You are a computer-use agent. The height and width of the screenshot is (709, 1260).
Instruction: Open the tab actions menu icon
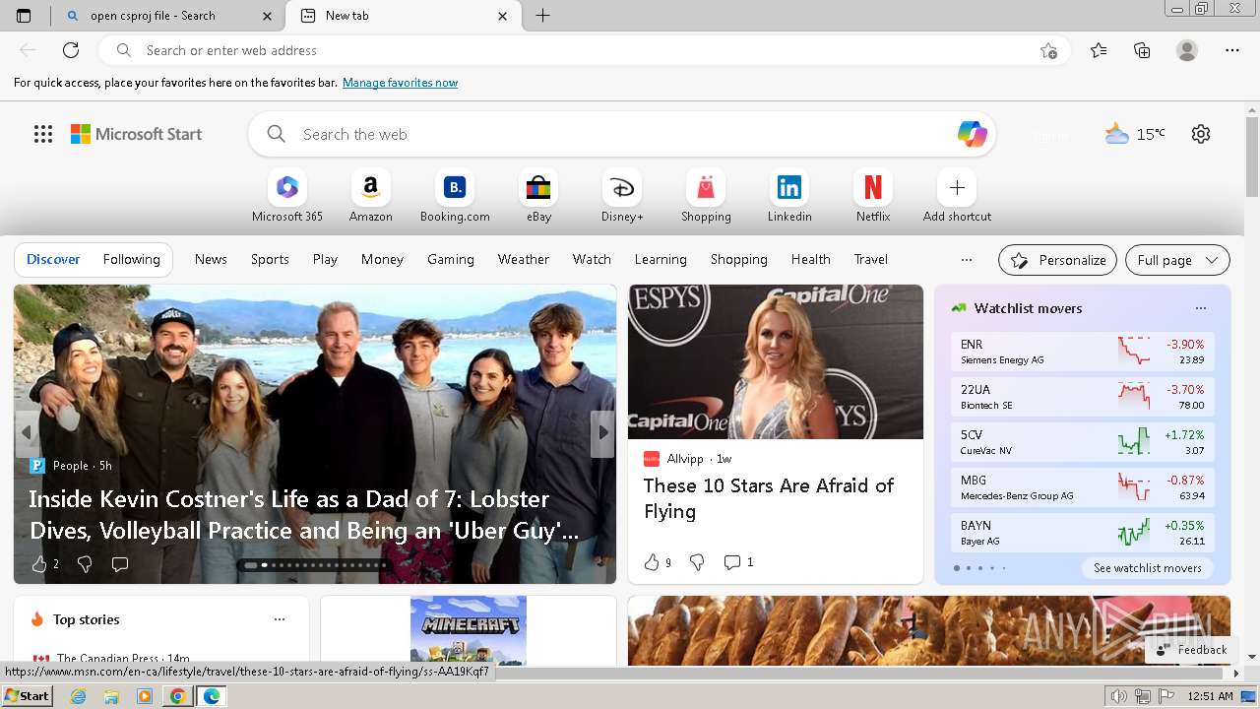click(x=24, y=16)
